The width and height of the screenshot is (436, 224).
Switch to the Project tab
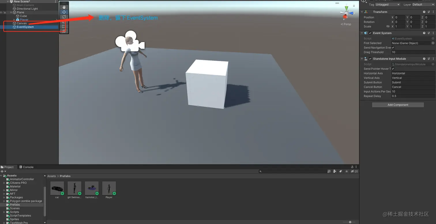7,167
